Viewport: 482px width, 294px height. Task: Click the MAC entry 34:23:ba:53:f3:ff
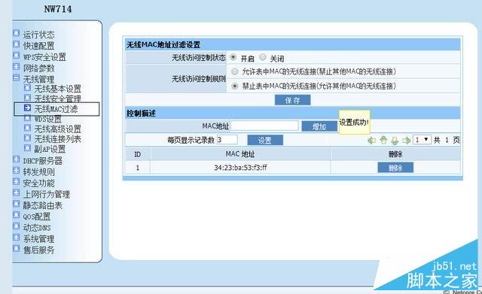click(x=240, y=168)
